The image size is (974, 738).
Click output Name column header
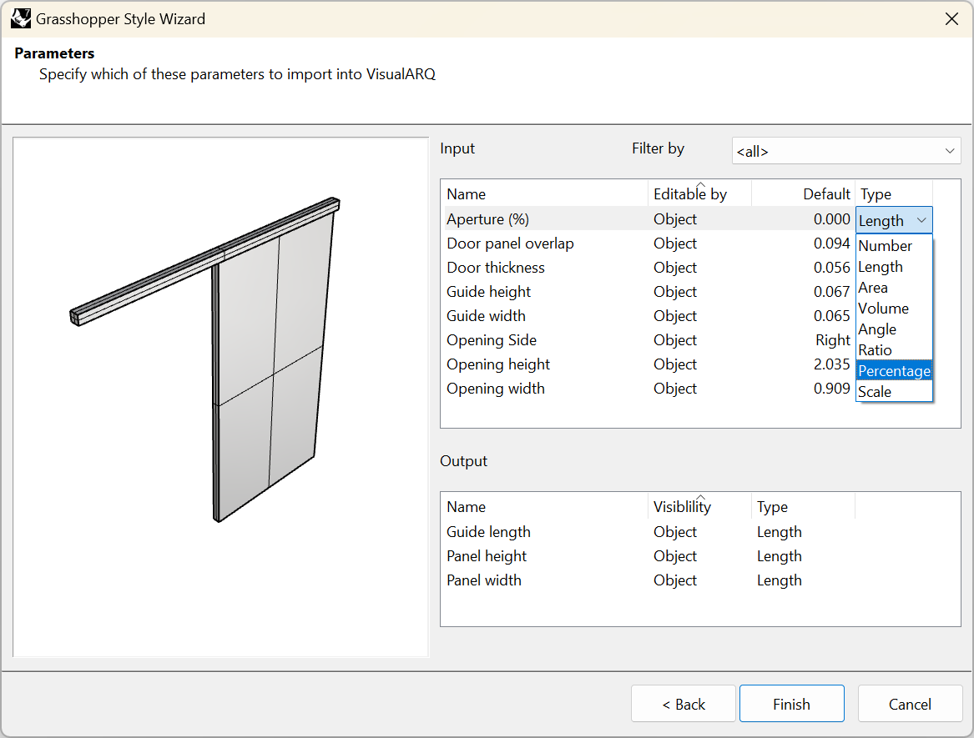point(544,506)
